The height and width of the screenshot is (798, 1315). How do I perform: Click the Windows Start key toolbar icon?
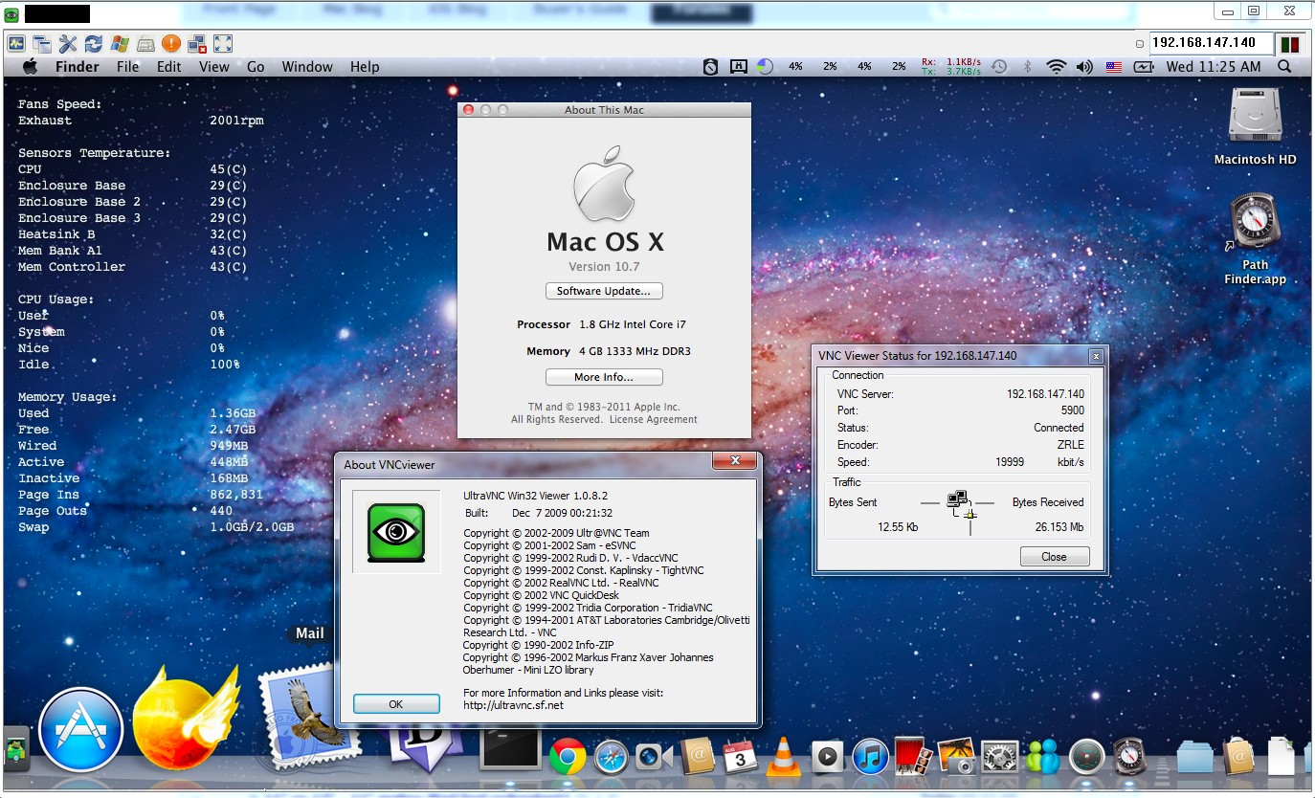pyautogui.click(x=120, y=44)
